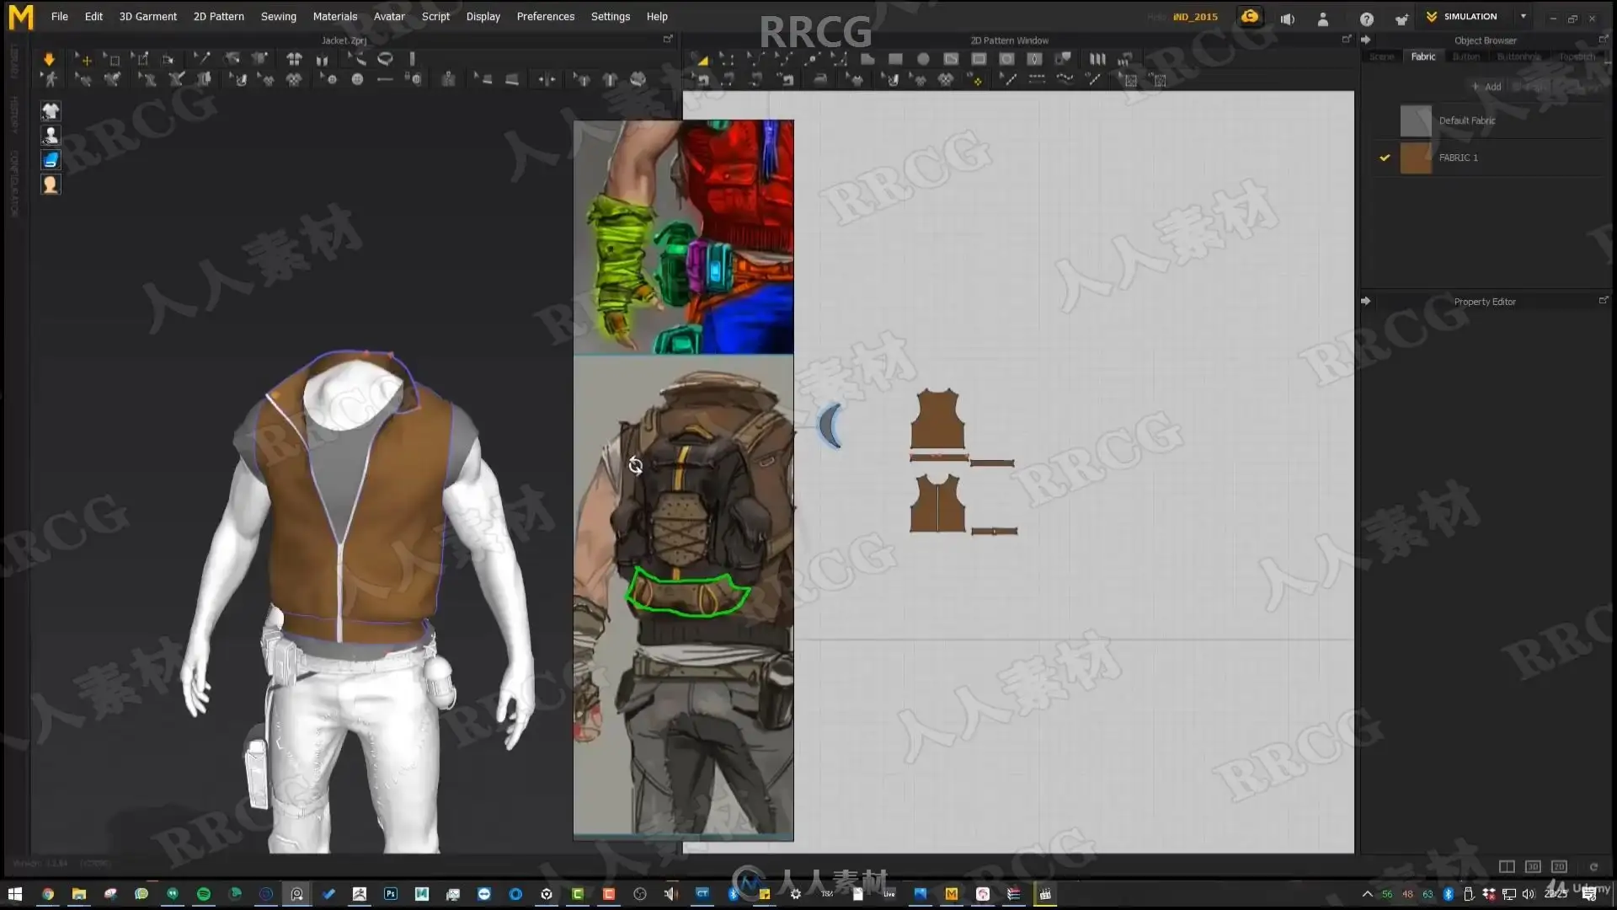1617x910 pixels.
Task: Switch to the Scene tab
Action: tap(1381, 56)
